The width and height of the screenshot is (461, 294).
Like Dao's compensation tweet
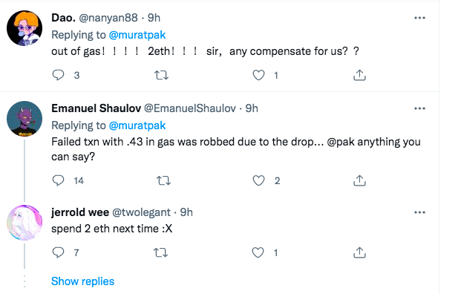pos(259,75)
